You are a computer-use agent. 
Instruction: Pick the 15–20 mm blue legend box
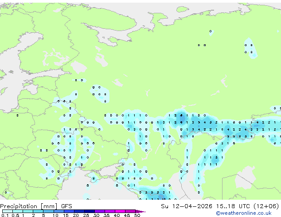pyautogui.click(x=69, y=211)
